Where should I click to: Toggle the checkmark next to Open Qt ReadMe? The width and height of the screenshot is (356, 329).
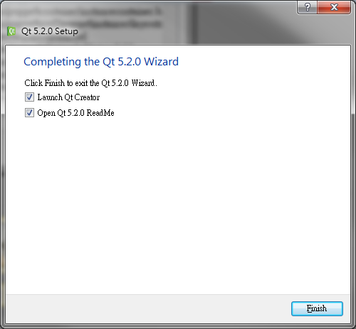coord(29,113)
